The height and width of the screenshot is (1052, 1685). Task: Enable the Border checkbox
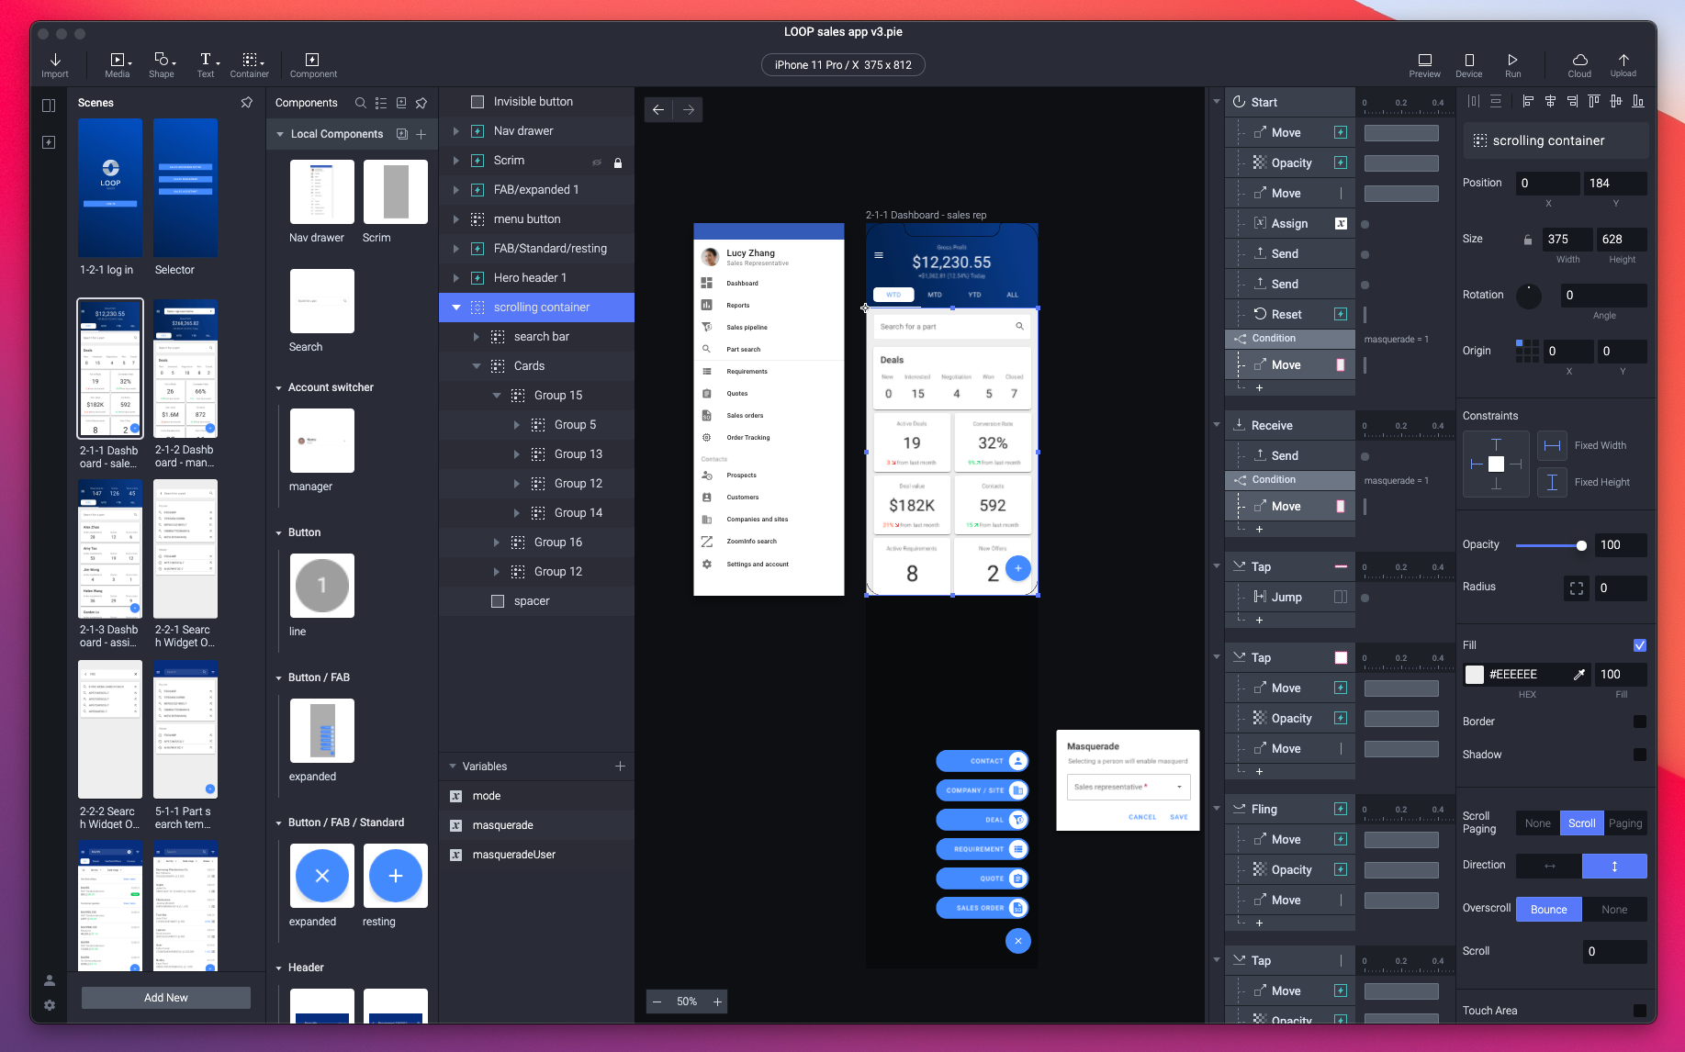click(x=1640, y=722)
